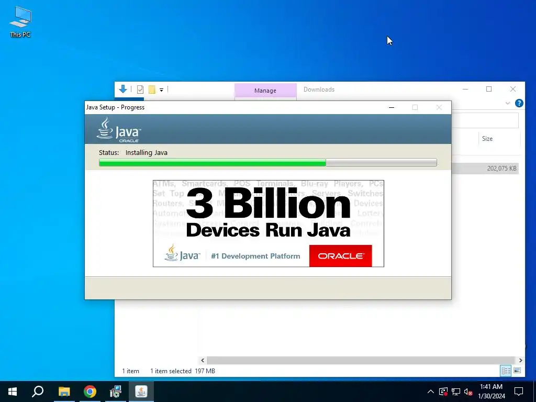Open This PC desktop icon
The image size is (536, 402).
click(x=20, y=22)
